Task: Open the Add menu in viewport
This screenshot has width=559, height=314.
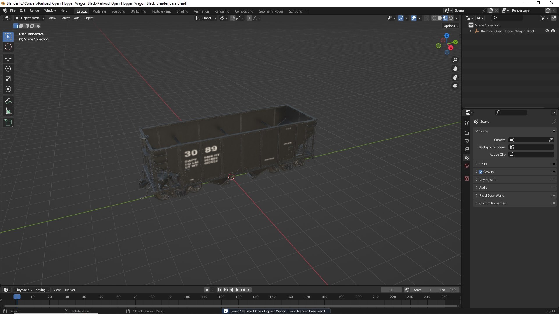Action: pos(77,18)
